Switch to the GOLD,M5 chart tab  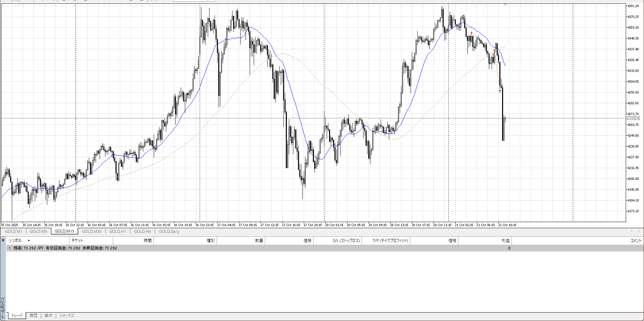[39, 232]
